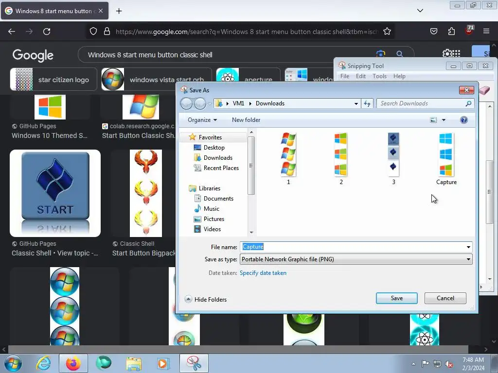Select Downloads in Favorites list
The height and width of the screenshot is (373, 498).
coord(218,158)
